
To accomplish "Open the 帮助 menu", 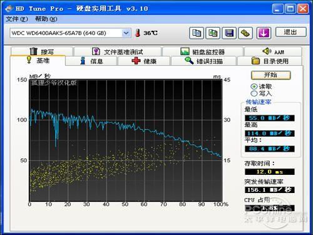I will click(46, 19).
